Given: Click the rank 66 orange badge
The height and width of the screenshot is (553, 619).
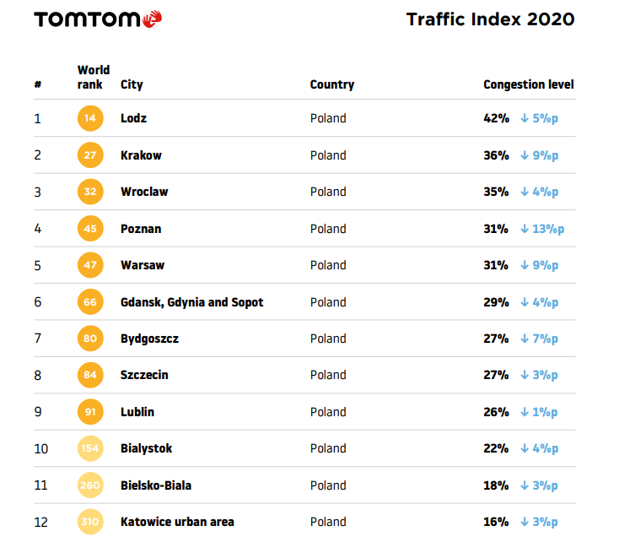Looking at the screenshot, I should [x=89, y=302].
